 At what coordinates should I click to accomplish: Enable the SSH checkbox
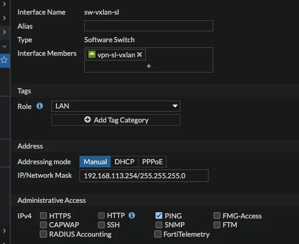(101, 225)
